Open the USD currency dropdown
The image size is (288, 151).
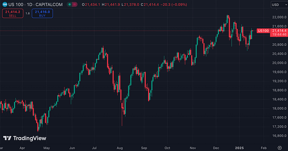click(x=279, y=5)
